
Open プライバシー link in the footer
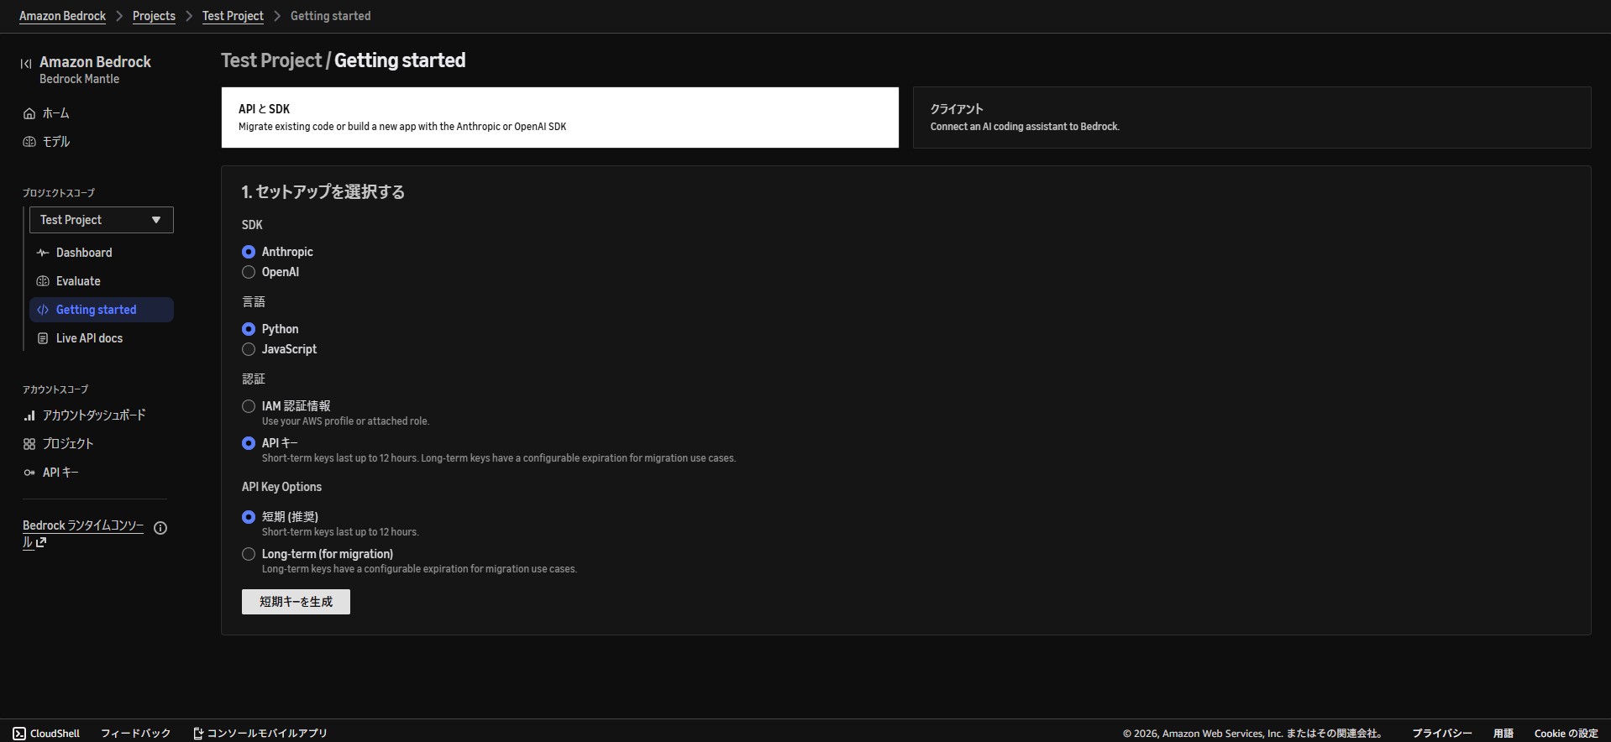[1441, 734]
